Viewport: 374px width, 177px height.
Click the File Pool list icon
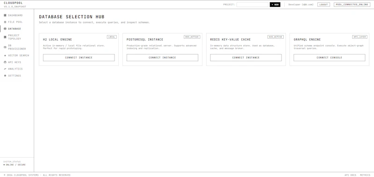point(5,22)
